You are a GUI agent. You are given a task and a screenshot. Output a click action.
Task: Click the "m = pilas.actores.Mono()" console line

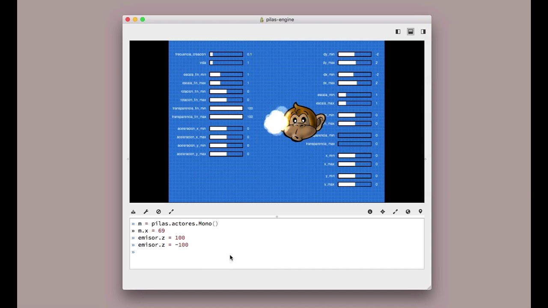pos(178,224)
